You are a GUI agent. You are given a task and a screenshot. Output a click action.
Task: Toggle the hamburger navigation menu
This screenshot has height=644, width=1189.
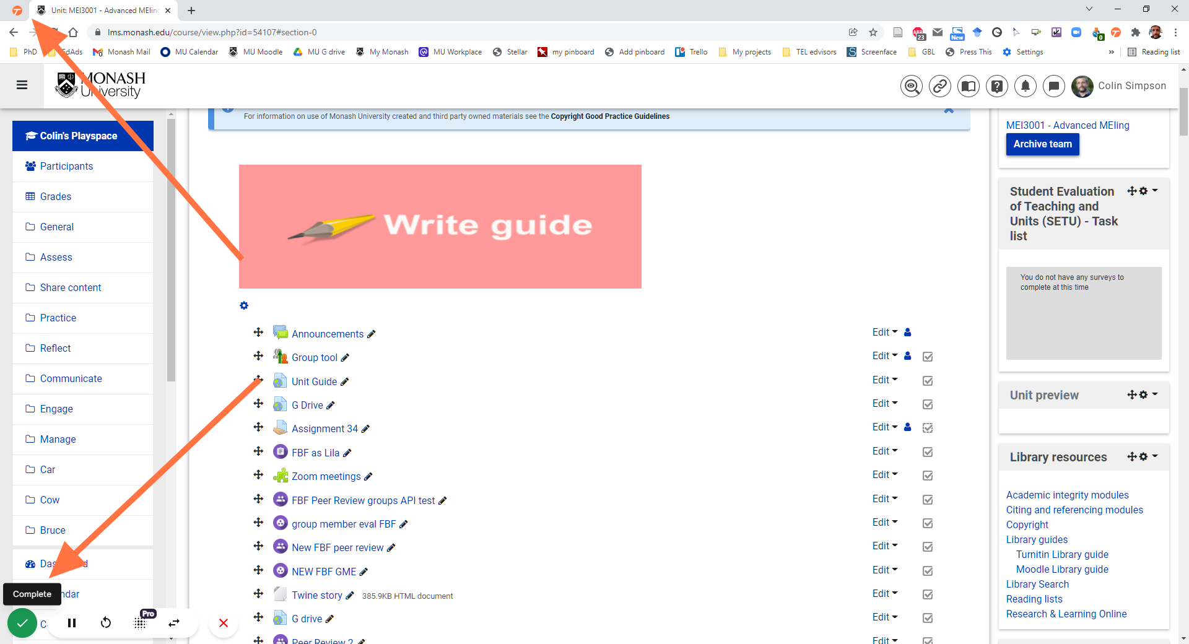[22, 85]
